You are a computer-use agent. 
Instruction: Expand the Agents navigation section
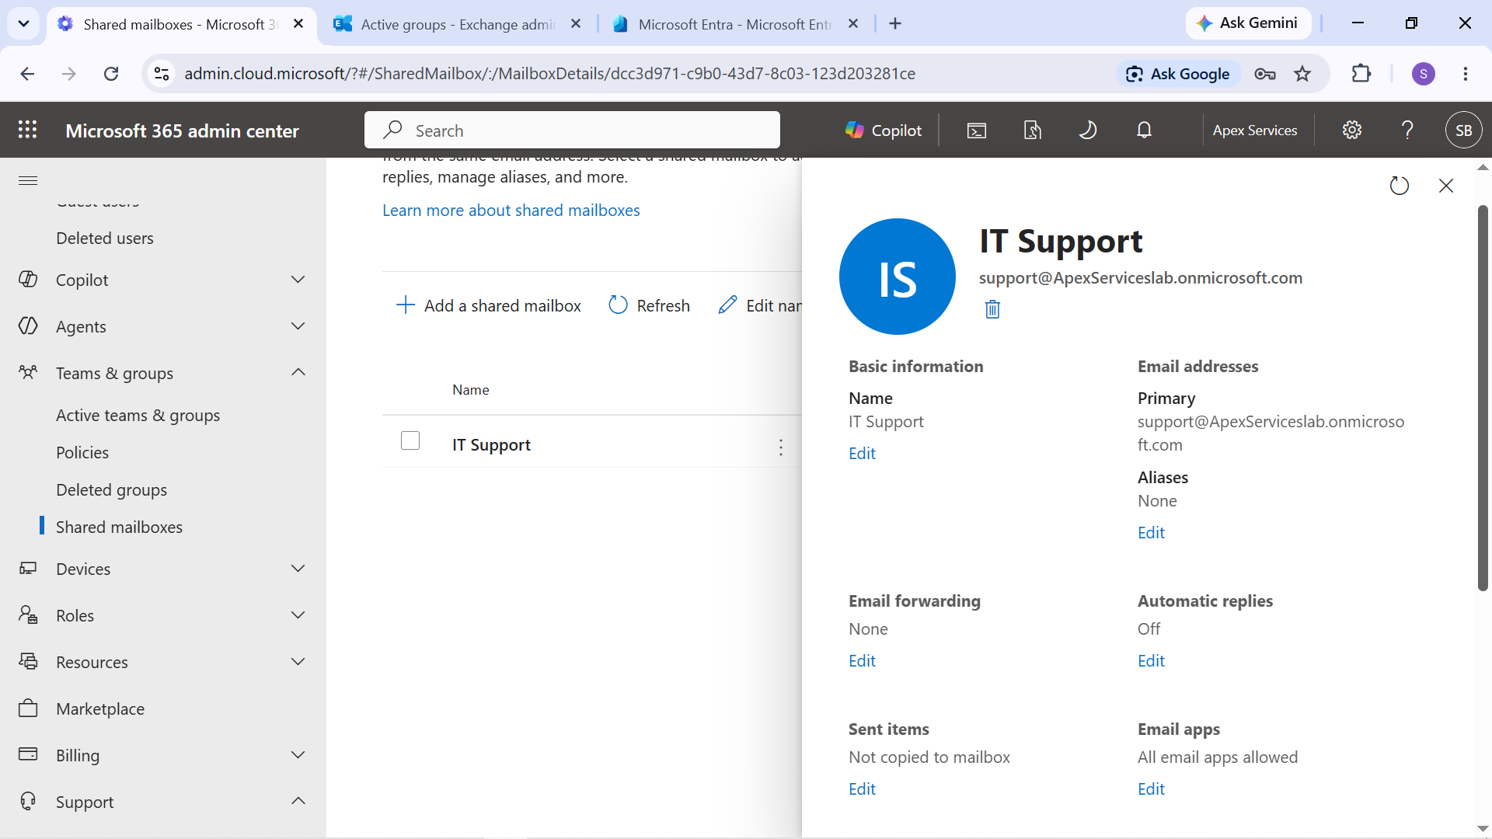298,326
